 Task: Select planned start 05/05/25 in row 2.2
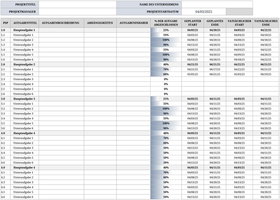coord(193,74)
